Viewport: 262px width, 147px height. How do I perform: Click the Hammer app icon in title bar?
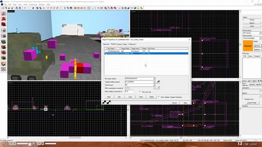pyautogui.click(x=2, y=2)
